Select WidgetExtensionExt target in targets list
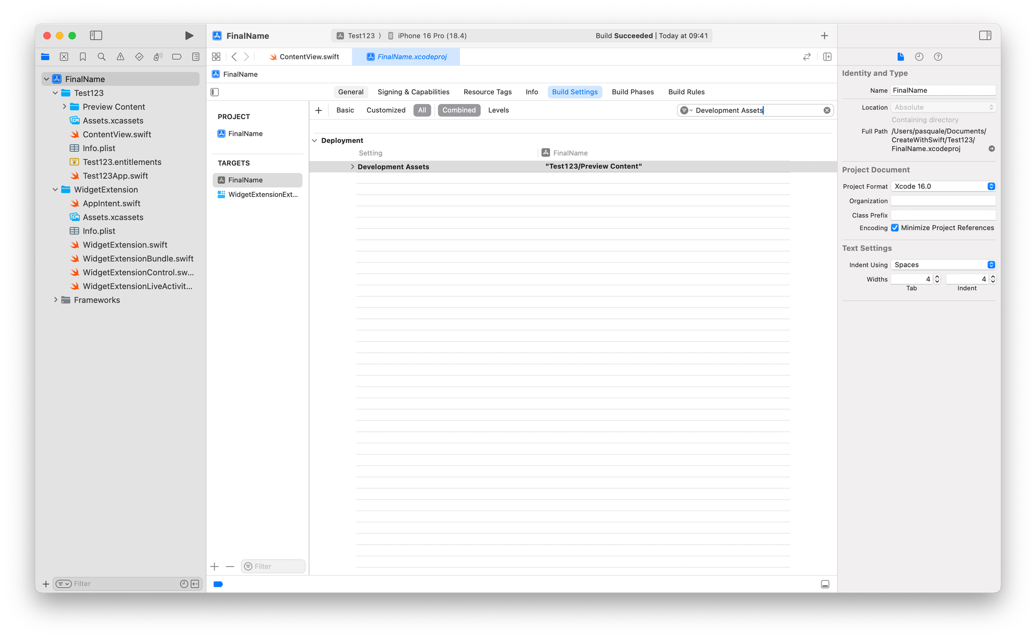The width and height of the screenshot is (1036, 639). pyautogui.click(x=263, y=195)
